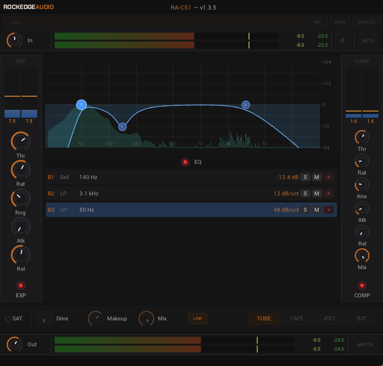Remove band B1 with its X button
The height and width of the screenshot is (366, 383).
click(x=329, y=177)
